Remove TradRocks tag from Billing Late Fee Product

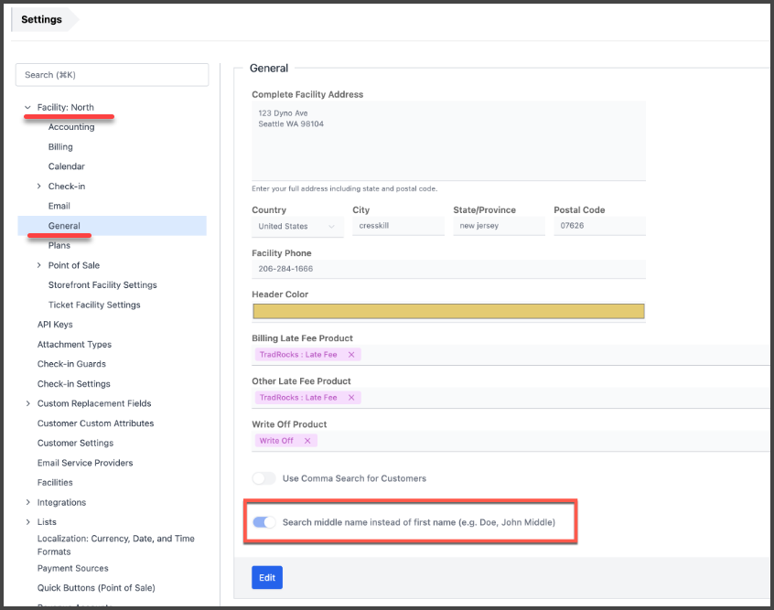coord(351,355)
